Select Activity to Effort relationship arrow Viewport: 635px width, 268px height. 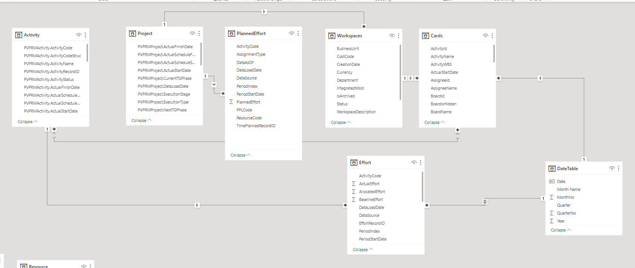(x=197, y=205)
